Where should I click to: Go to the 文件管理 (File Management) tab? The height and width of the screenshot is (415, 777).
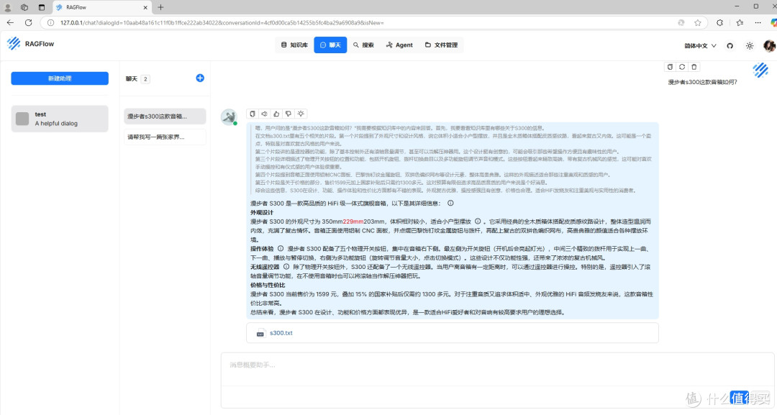(441, 45)
